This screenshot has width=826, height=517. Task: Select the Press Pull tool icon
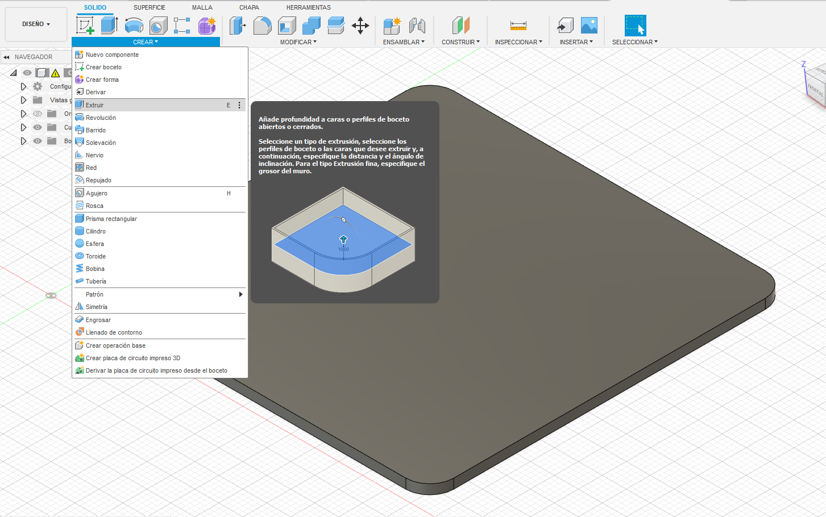pyautogui.click(x=238, y=26)
